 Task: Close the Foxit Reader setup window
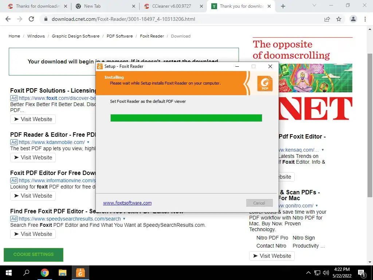[270, 66]
